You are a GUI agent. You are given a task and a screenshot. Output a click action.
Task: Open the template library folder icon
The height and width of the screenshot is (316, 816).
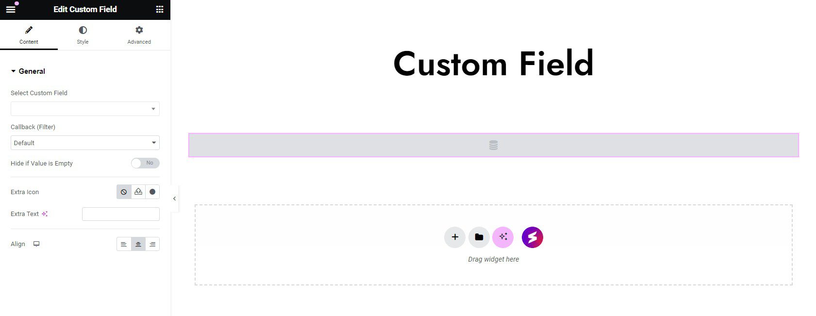pos(479,237)
